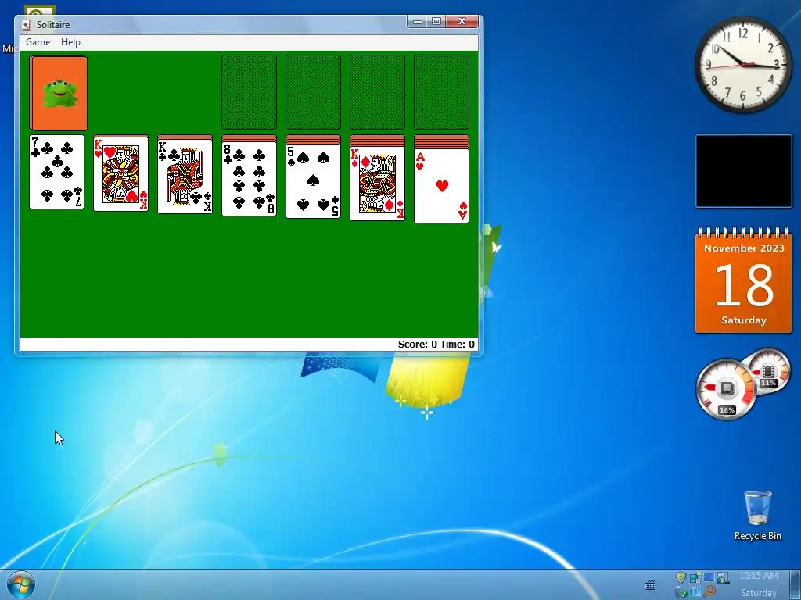Image resolution: width=801 pixels, height=600 pixels.
Task: Click the orange magnifier tray icon
Action: coord(709,592)
